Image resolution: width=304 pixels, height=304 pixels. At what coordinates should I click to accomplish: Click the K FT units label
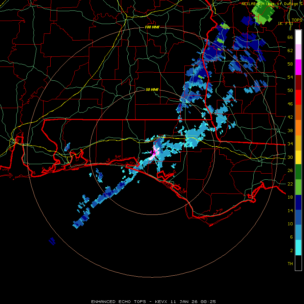(x=285, y=24)
